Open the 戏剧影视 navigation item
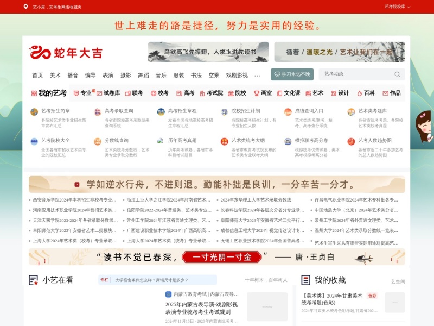The width and height of the screenshot is (434, 326). [237, 75]
